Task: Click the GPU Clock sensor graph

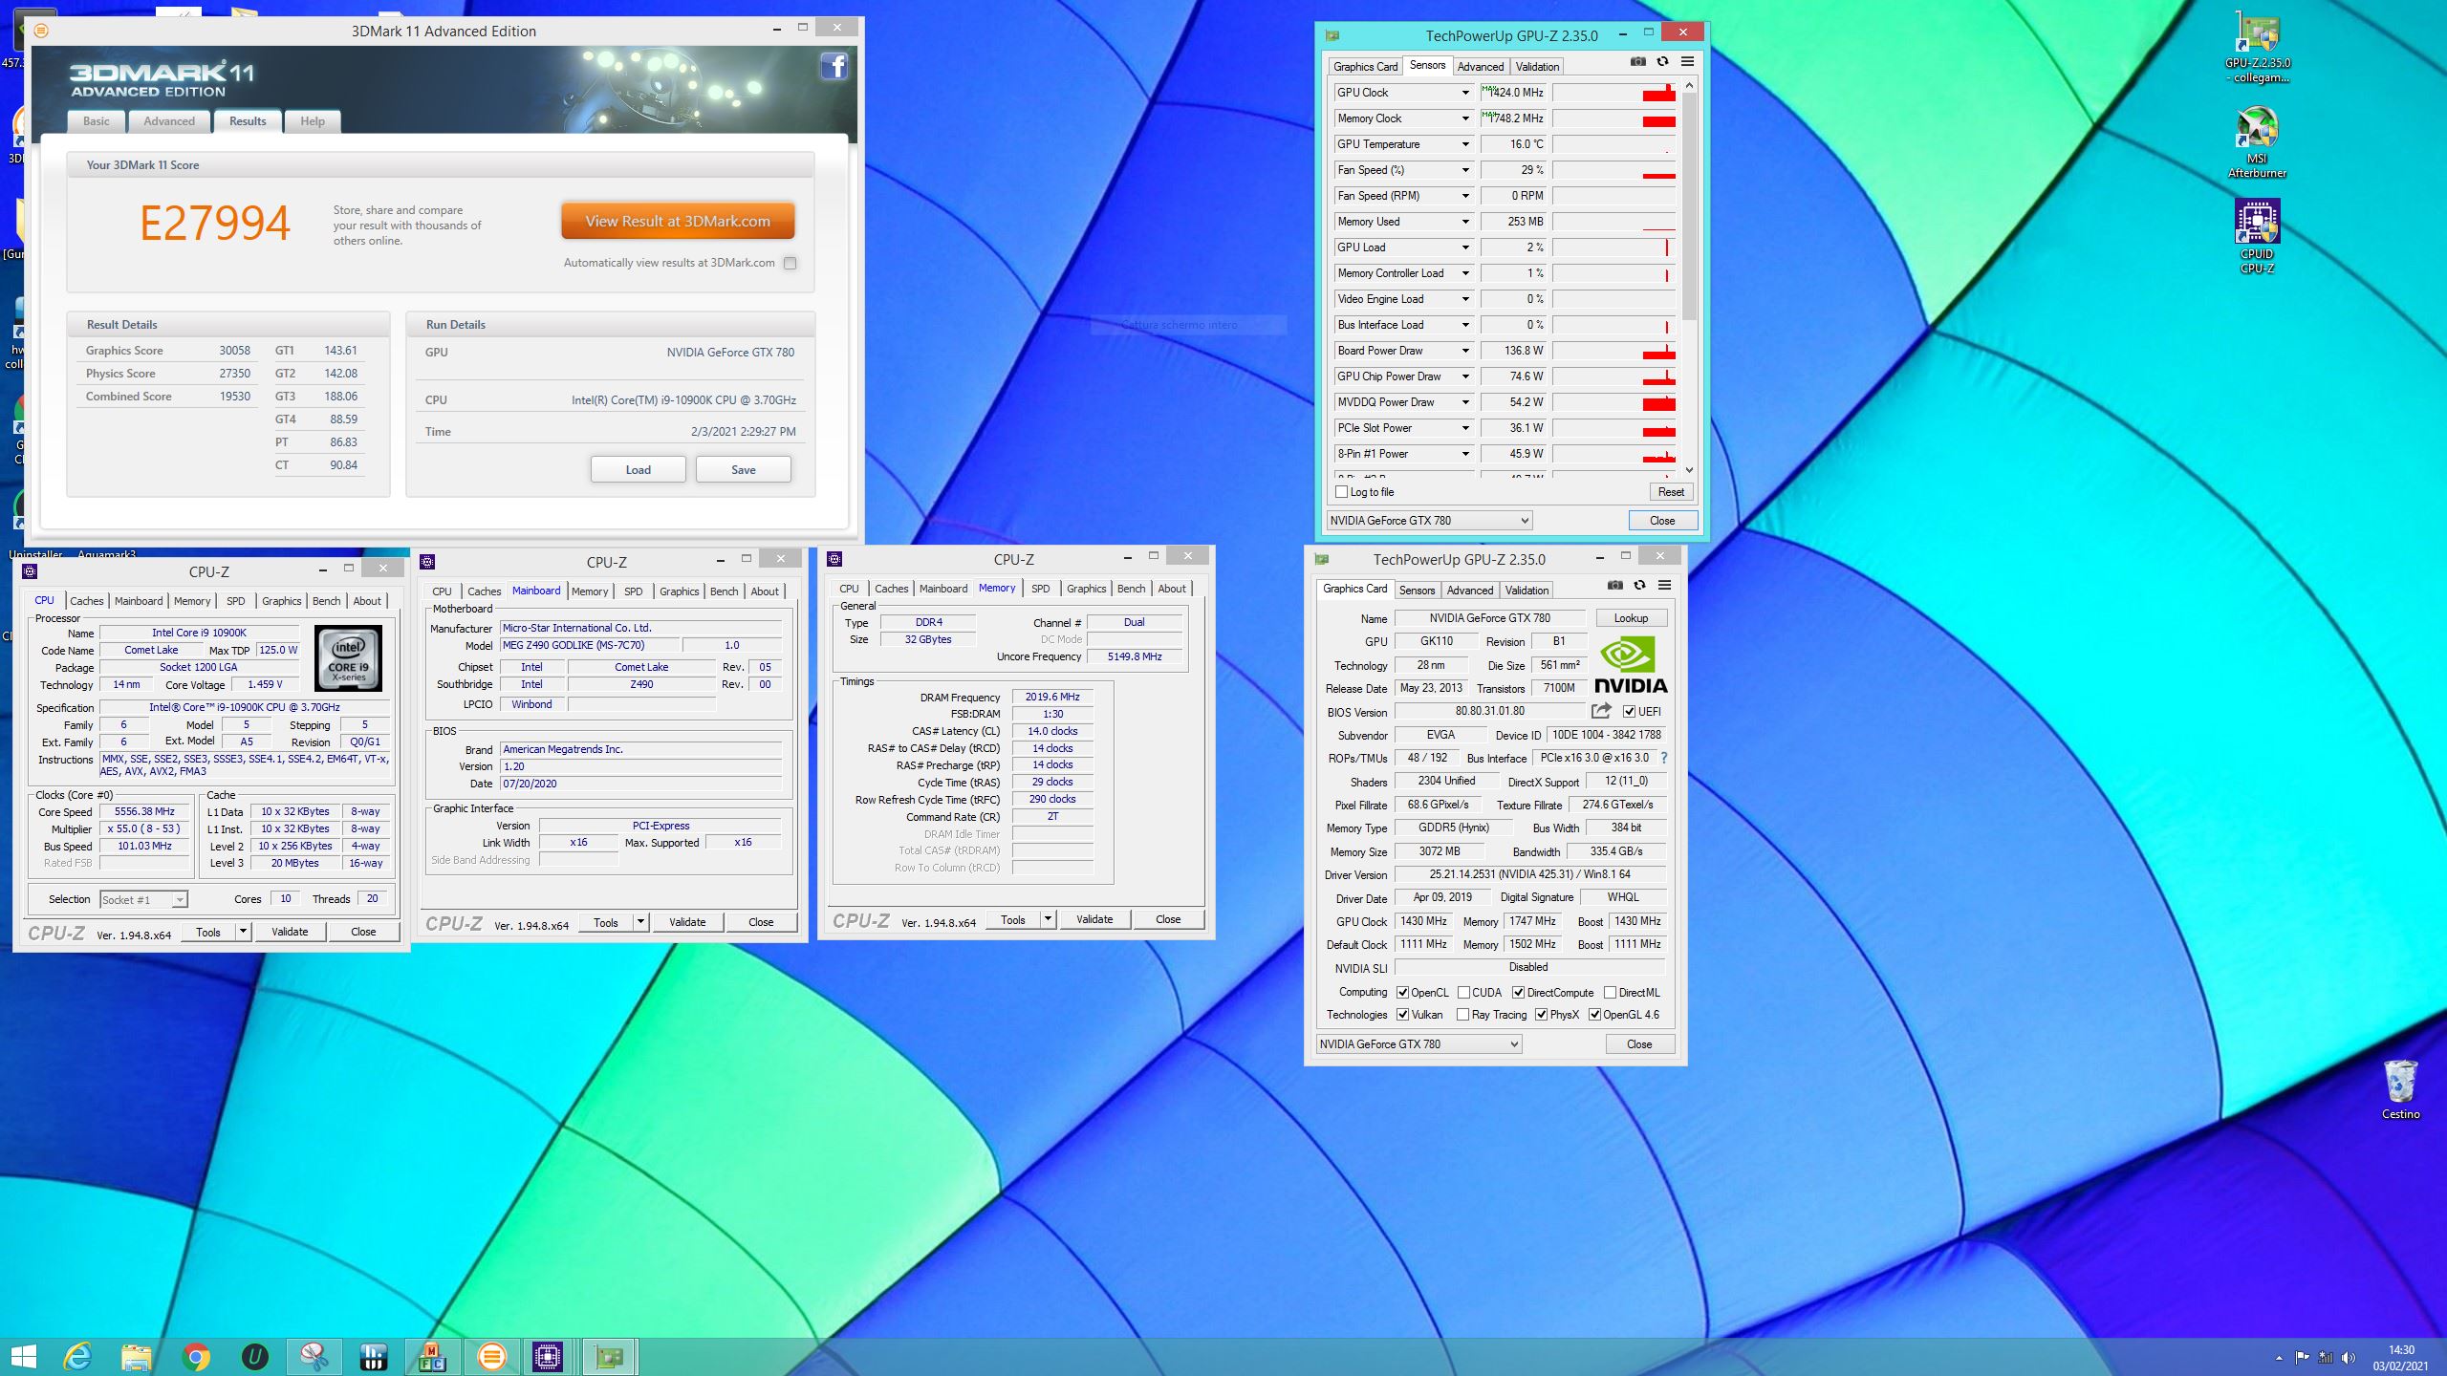Action: click(x=1613, y=93)
